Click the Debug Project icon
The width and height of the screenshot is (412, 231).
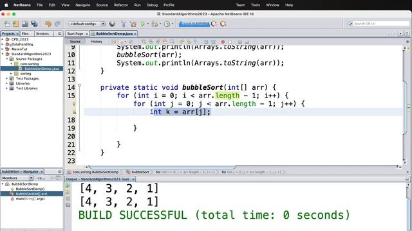click(154, 24)
